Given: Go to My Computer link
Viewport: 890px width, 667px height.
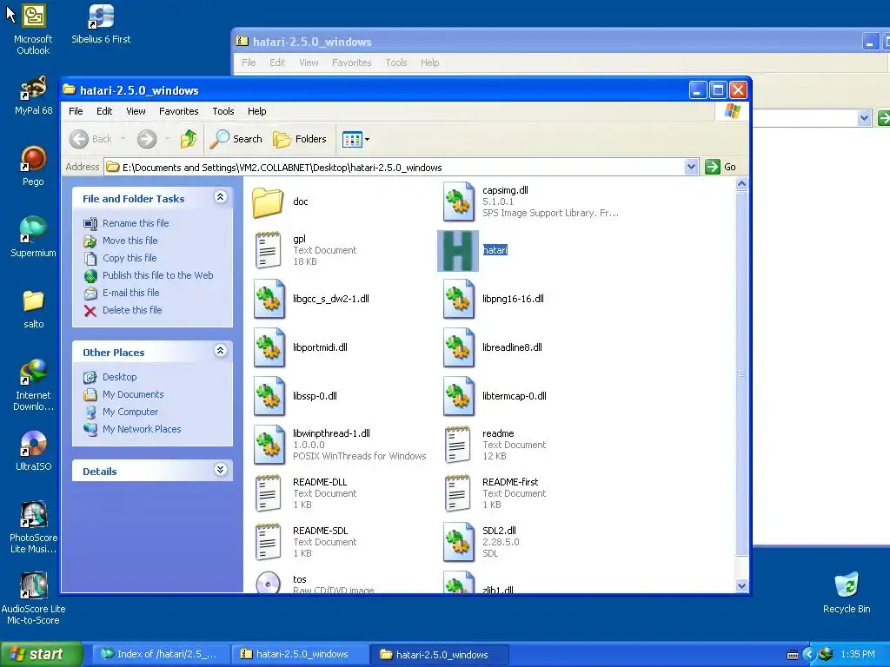Looking at the screenshot, I should 130,412.
